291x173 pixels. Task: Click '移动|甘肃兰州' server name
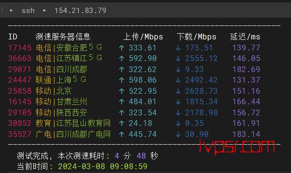pyautogui.click(x=61, y=101)
